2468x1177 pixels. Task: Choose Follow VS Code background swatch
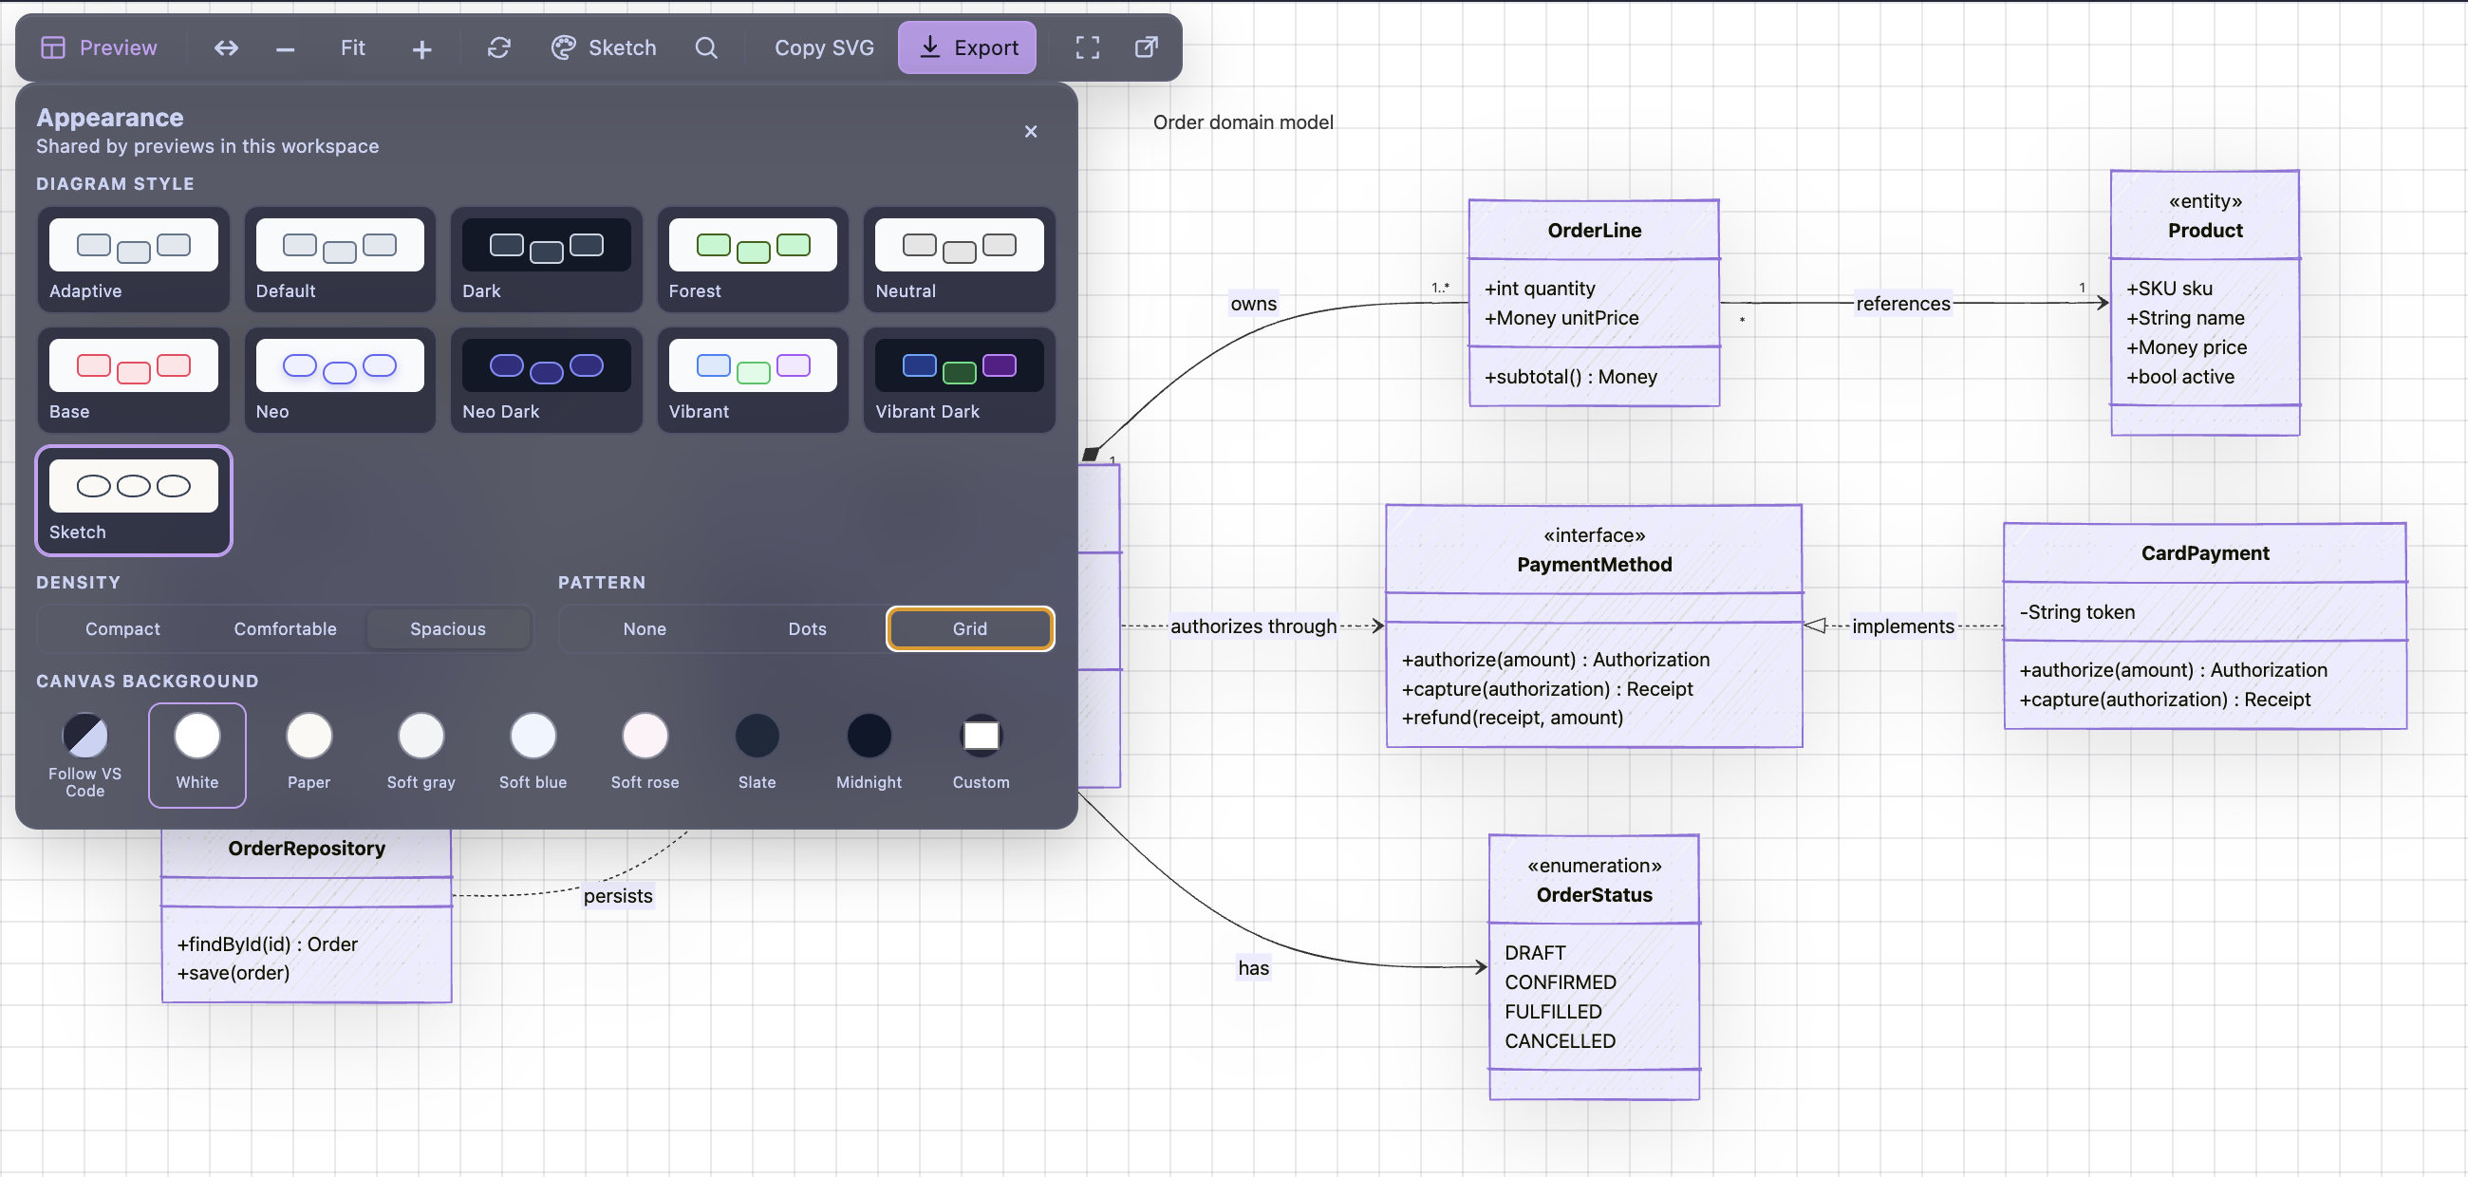(85, 756)
